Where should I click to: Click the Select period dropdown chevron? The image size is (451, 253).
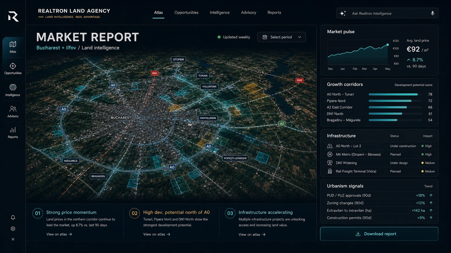point(299,37)
